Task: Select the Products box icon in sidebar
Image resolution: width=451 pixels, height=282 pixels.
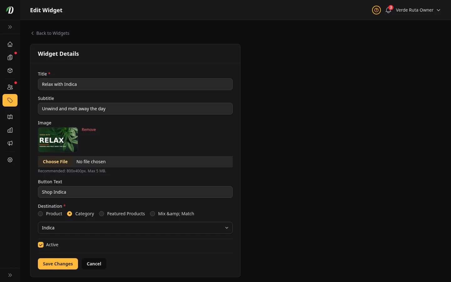Action: pyautogui.click(x=10, y=70)
